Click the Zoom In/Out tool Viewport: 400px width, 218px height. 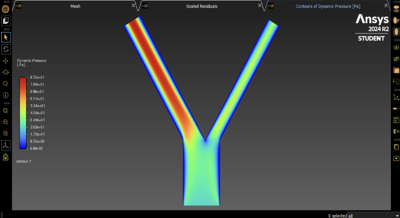pyautogui.click(x=6, y=72)
